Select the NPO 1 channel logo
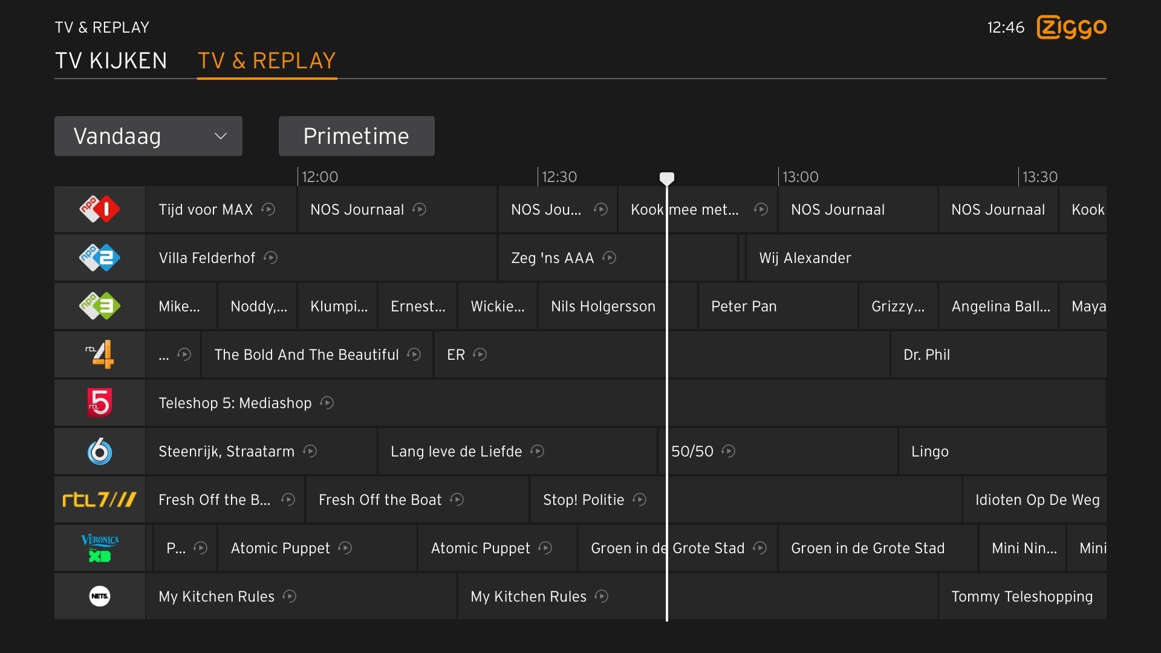Image resolution: width=1161 pixels, height=653 pixels. tap(99, 209)
